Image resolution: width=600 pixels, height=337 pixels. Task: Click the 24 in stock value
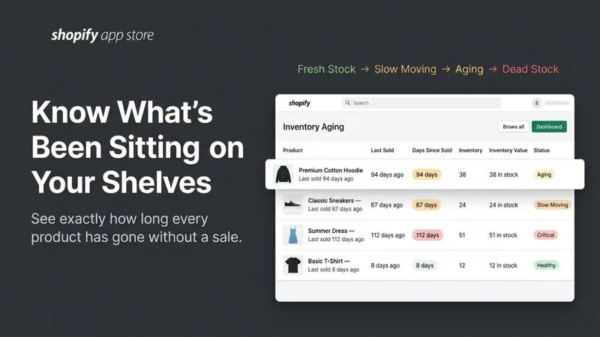pyautogui.click(x=503, y=204)
